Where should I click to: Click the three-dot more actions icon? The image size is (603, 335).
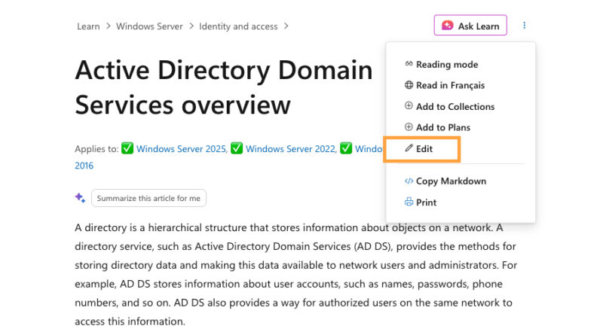pyautogui.click(x=524, y=26)
